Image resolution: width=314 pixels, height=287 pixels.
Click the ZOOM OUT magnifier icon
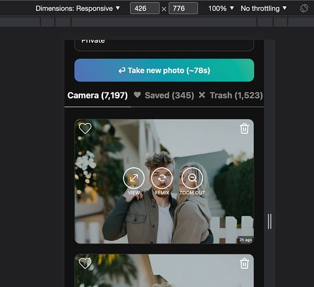point(192,178)
